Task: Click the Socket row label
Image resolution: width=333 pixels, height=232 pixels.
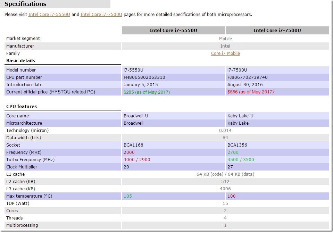Action: coord(13,145)
